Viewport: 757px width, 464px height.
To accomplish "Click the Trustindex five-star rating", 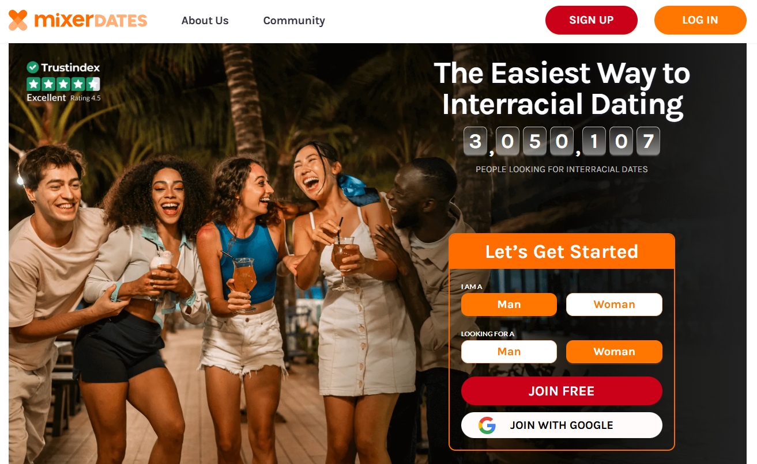I will (x=63, y=84).
